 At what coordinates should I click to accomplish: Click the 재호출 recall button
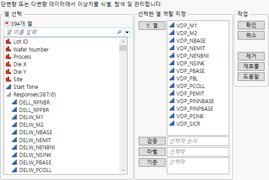[x=251, y=66]
